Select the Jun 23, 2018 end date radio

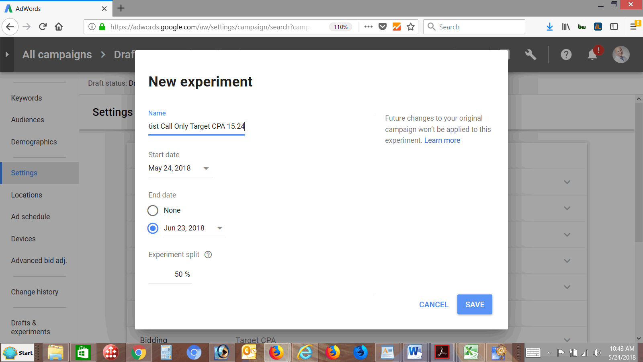click(x=153, y=228)
